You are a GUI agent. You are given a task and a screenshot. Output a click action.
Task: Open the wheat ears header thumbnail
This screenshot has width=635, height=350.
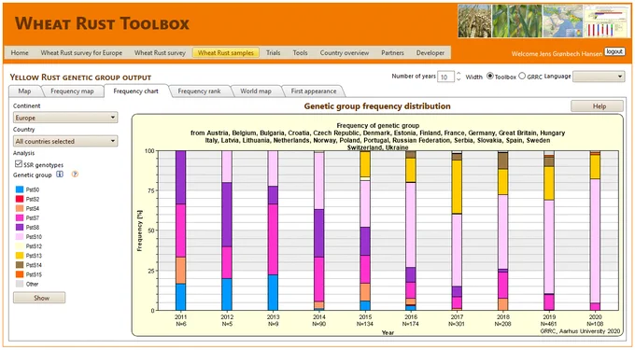(x=474, y=21)
